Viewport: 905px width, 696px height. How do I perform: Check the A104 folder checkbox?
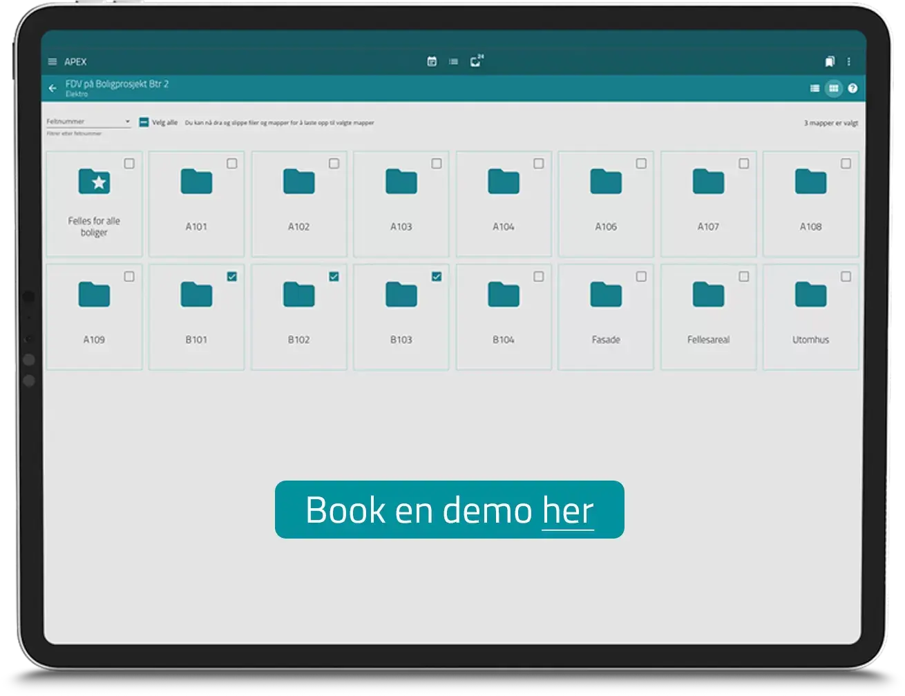[x=539, y=164]
